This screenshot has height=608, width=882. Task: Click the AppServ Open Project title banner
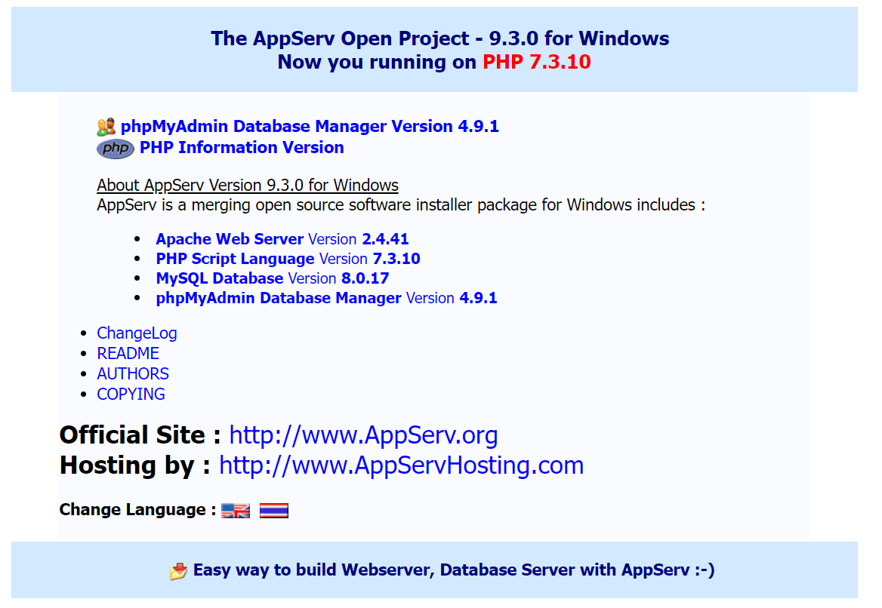pos(440,38)
